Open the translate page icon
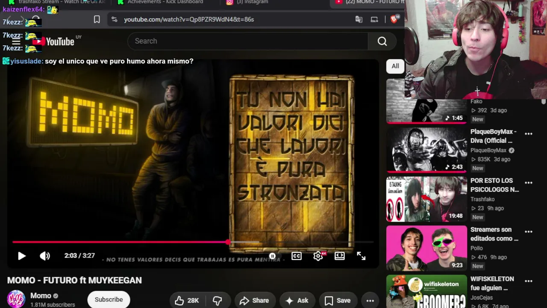This screenshot has width=547, height=308. [x=359, y=19]
